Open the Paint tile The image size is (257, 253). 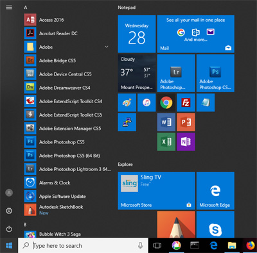tap(127, 102)
